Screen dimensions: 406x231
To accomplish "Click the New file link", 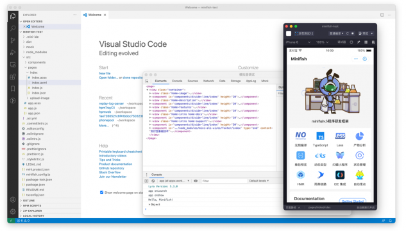I will coord(105,74).
